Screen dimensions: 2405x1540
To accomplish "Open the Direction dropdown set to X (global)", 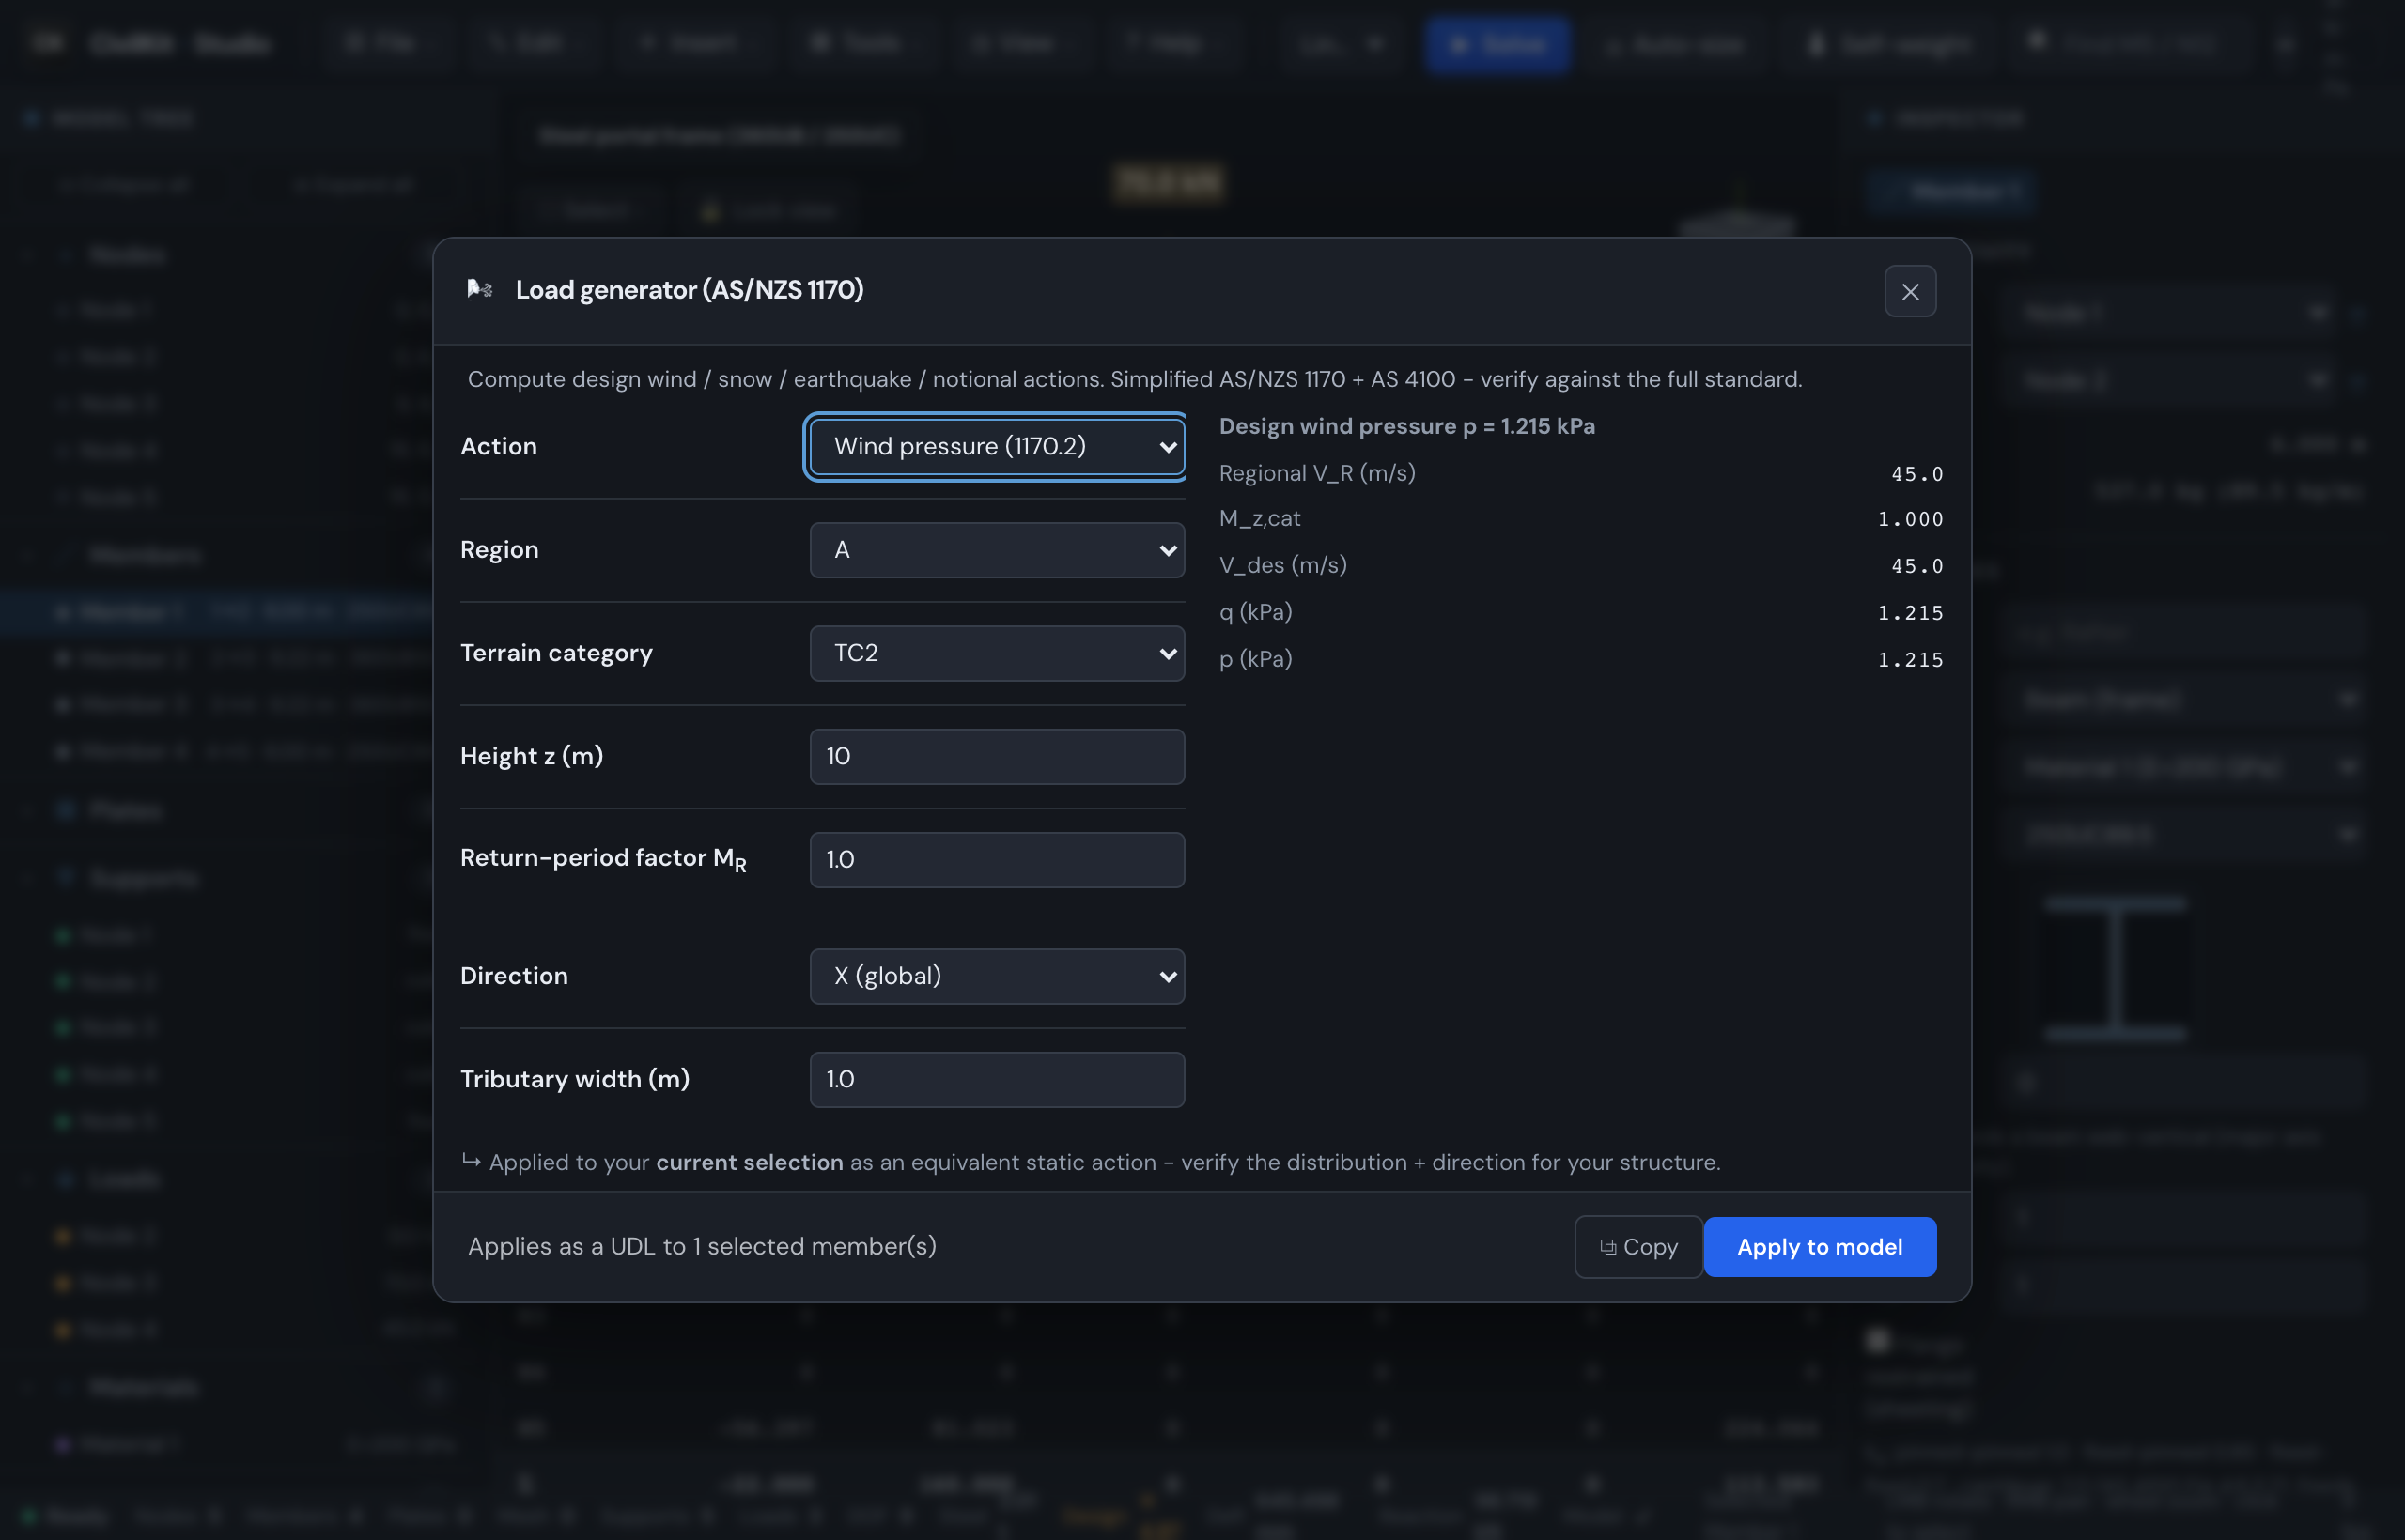I will point(997,976).
